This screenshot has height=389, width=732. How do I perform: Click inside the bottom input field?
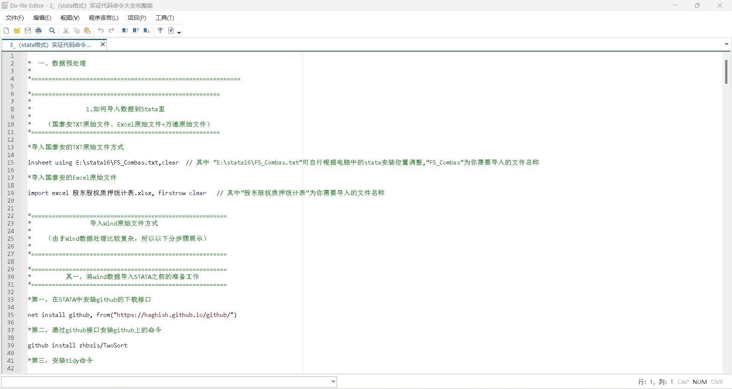[164, 381]
